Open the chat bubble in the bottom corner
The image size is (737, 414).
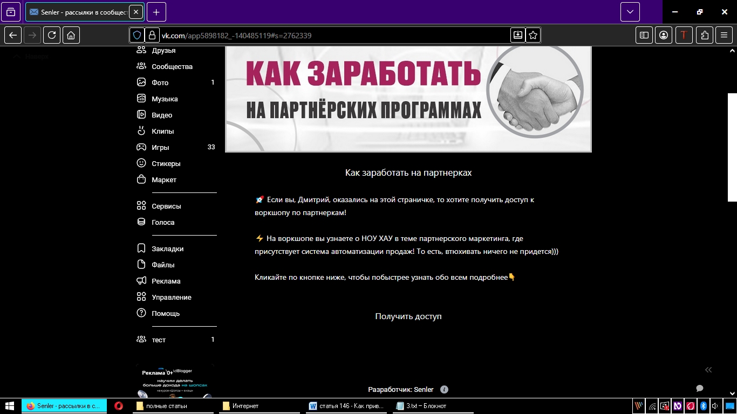(700, 388)
